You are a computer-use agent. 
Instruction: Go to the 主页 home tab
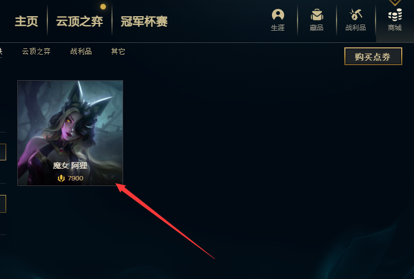click(x=26, y=21)
